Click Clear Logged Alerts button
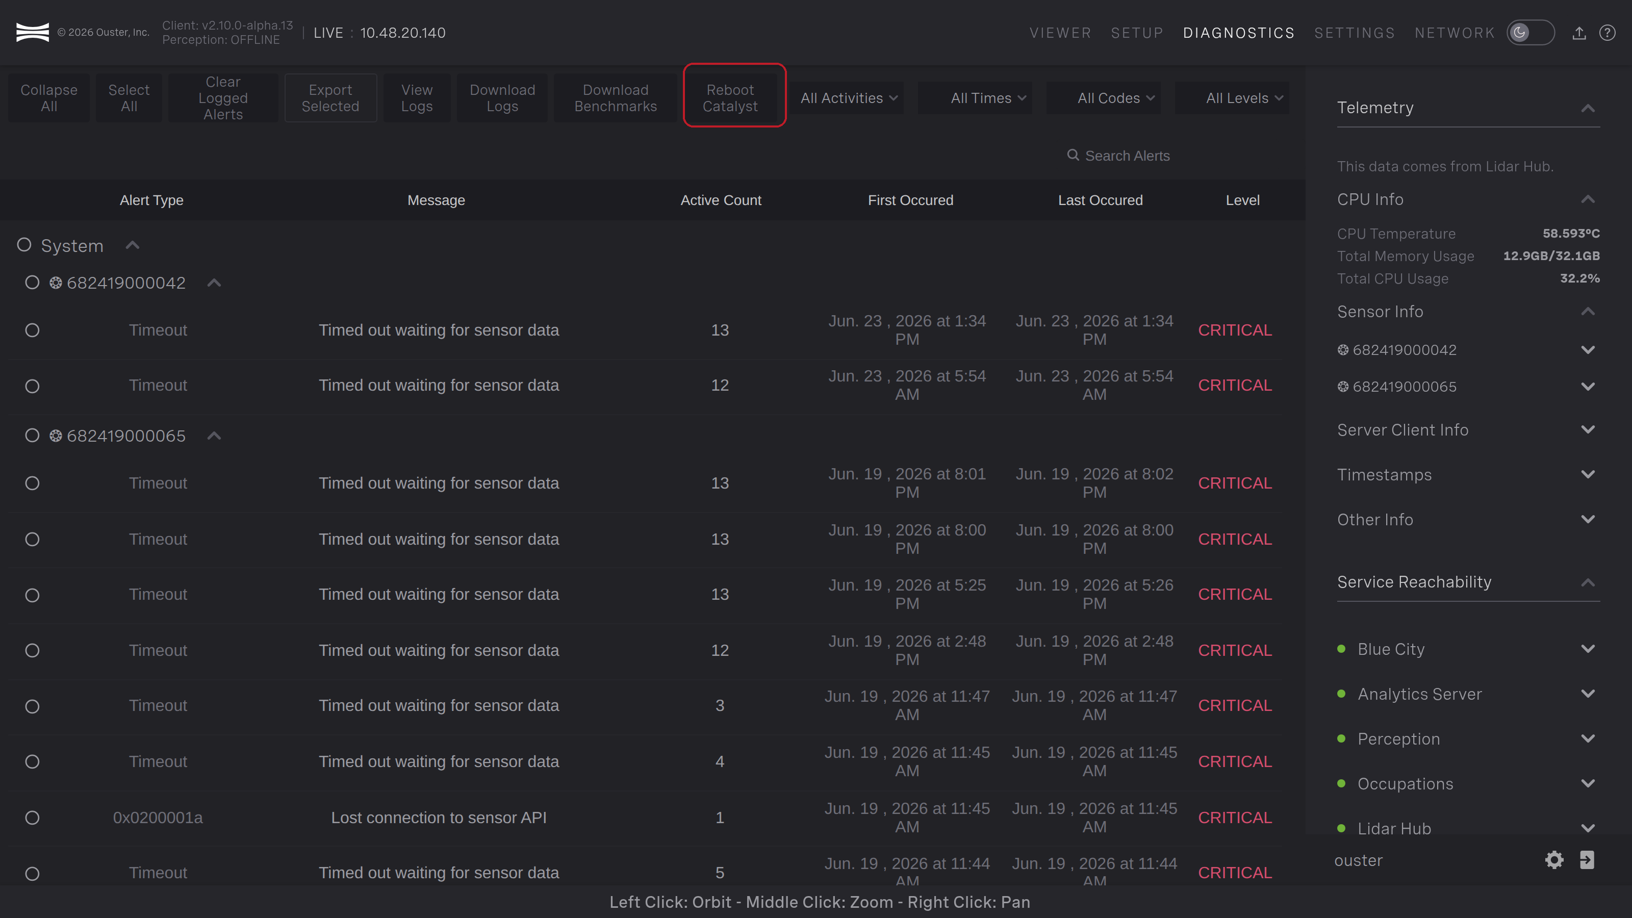The width and height of the screenshot is (1632, 918). click(x=223, y=98)
